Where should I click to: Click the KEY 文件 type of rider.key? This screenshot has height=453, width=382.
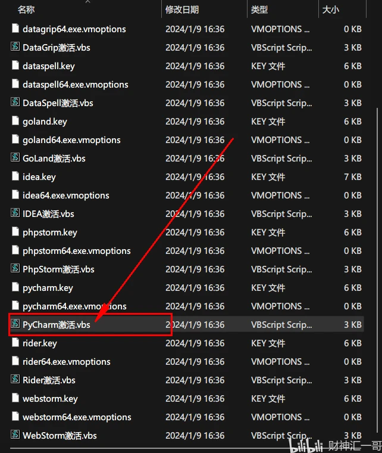click(x=268, y=343)
